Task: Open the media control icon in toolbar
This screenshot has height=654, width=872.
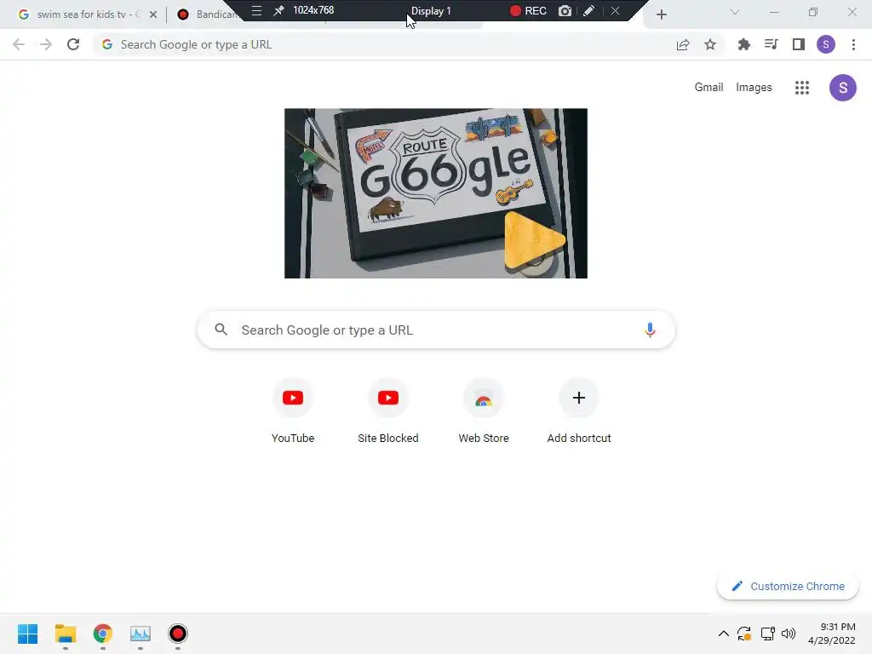Action: click(x=771, y=44)
